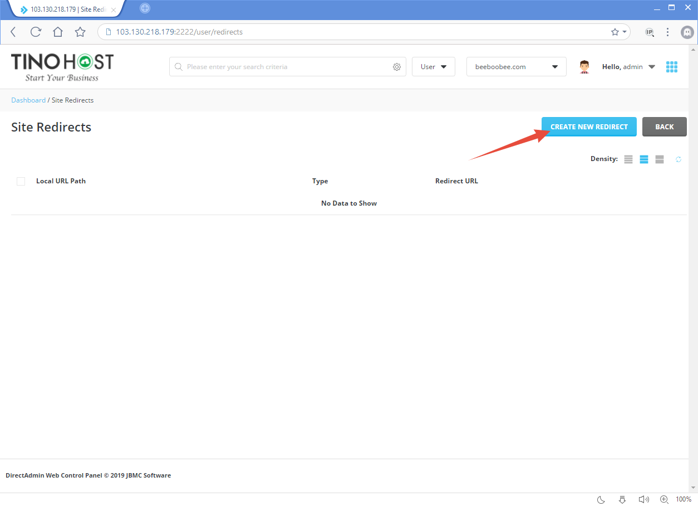
Task: Open the Hello, admin account menu
Action: [x=628, y=67]
